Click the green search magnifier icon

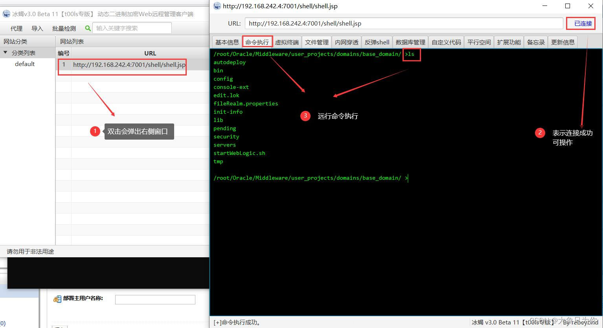point(88,28)
